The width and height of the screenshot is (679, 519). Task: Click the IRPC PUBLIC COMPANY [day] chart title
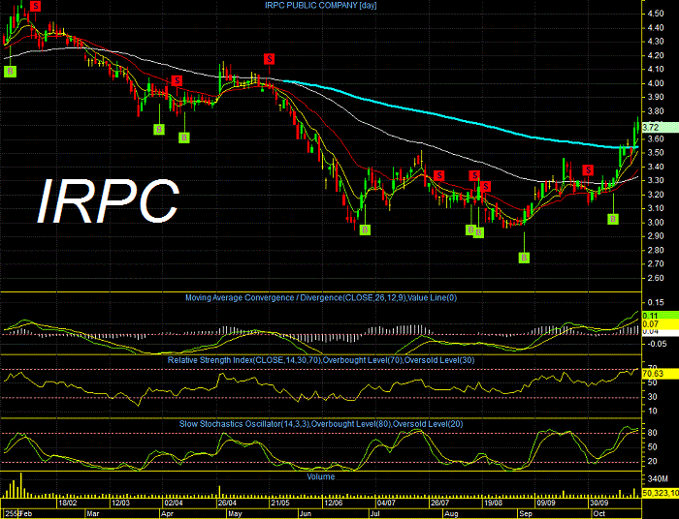pos(321,5)
